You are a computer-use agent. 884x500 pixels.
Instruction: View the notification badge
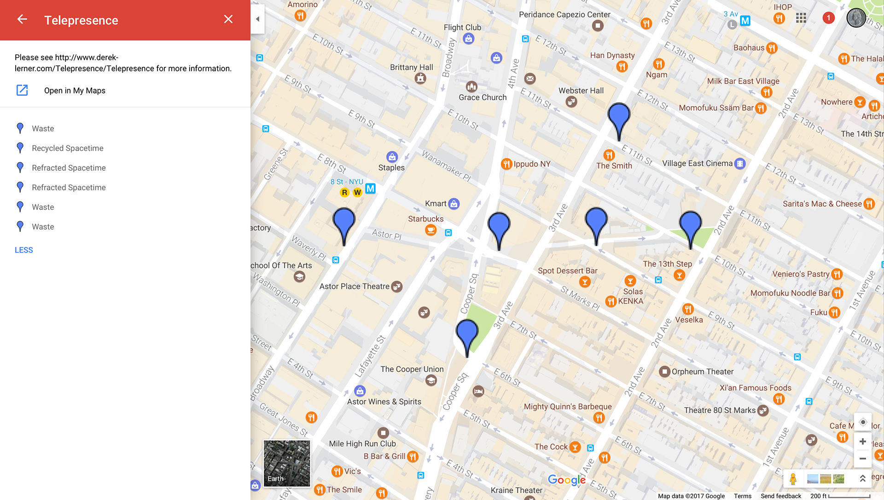pos(828,18)
